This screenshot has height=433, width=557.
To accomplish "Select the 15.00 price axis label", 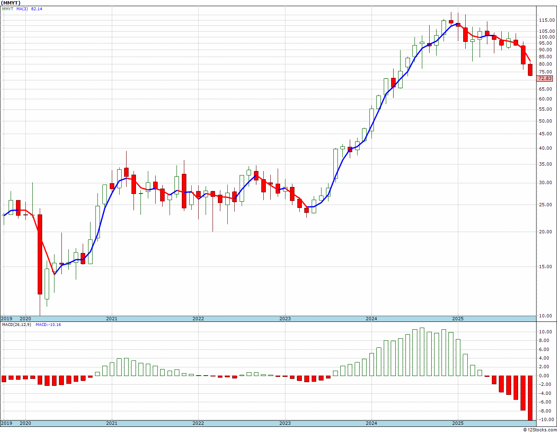I will tap(546, 267).
